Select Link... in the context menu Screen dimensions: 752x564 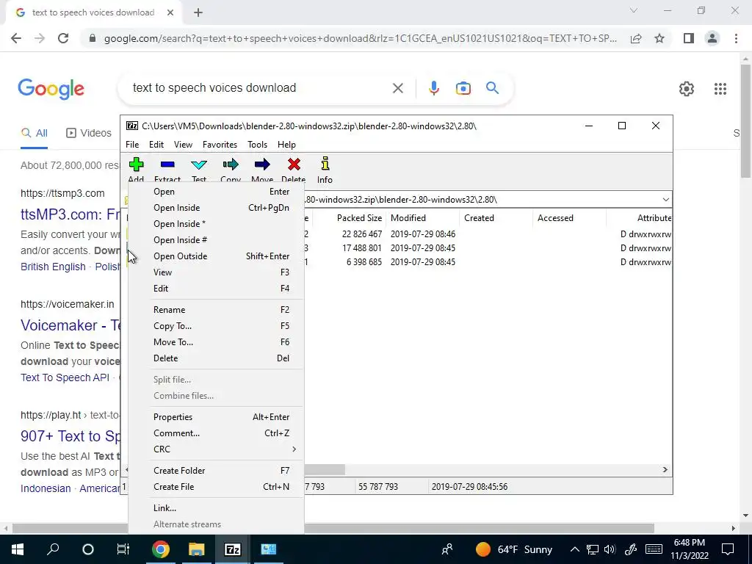coord(217,508)
